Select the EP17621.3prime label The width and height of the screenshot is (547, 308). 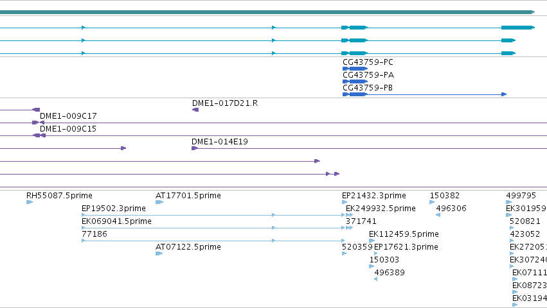[406, 247]
